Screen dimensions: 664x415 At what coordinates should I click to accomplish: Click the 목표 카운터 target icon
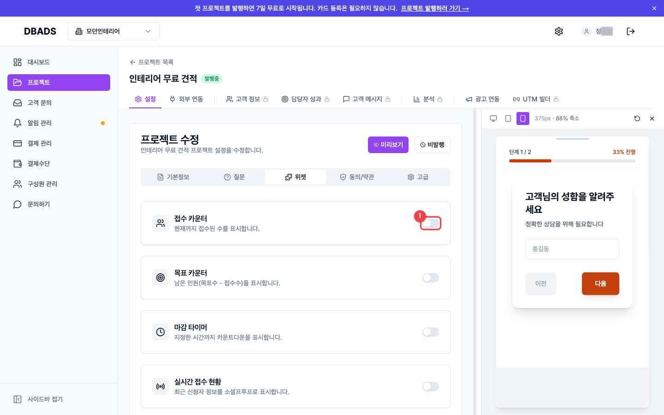pos(160,278)
